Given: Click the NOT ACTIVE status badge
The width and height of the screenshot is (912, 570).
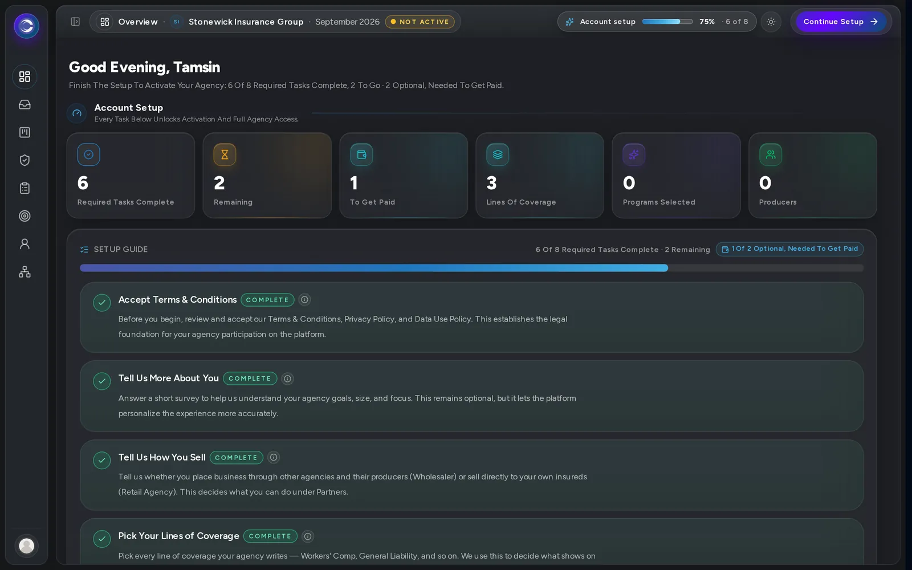Looking at the screenshot, I should click(420, 22).
